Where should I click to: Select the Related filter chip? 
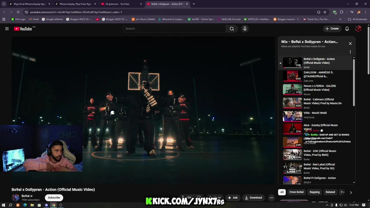click(x=330, y=192)
